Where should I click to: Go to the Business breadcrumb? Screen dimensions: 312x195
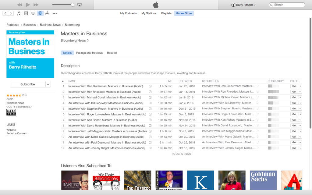[30, 25]
